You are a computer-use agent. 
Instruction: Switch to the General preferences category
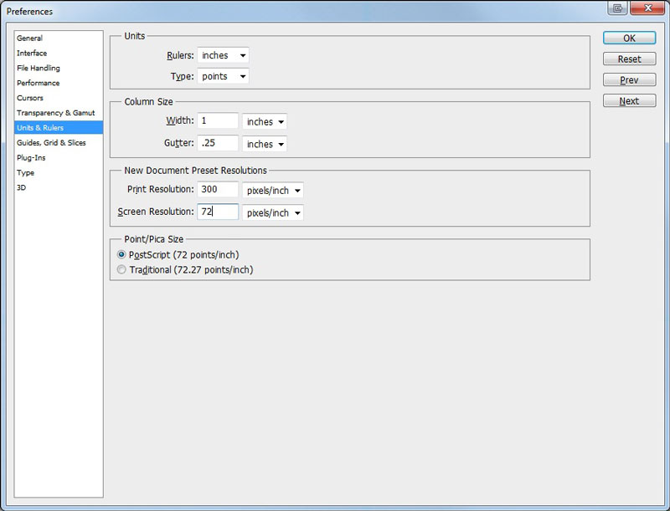point(29,38)
